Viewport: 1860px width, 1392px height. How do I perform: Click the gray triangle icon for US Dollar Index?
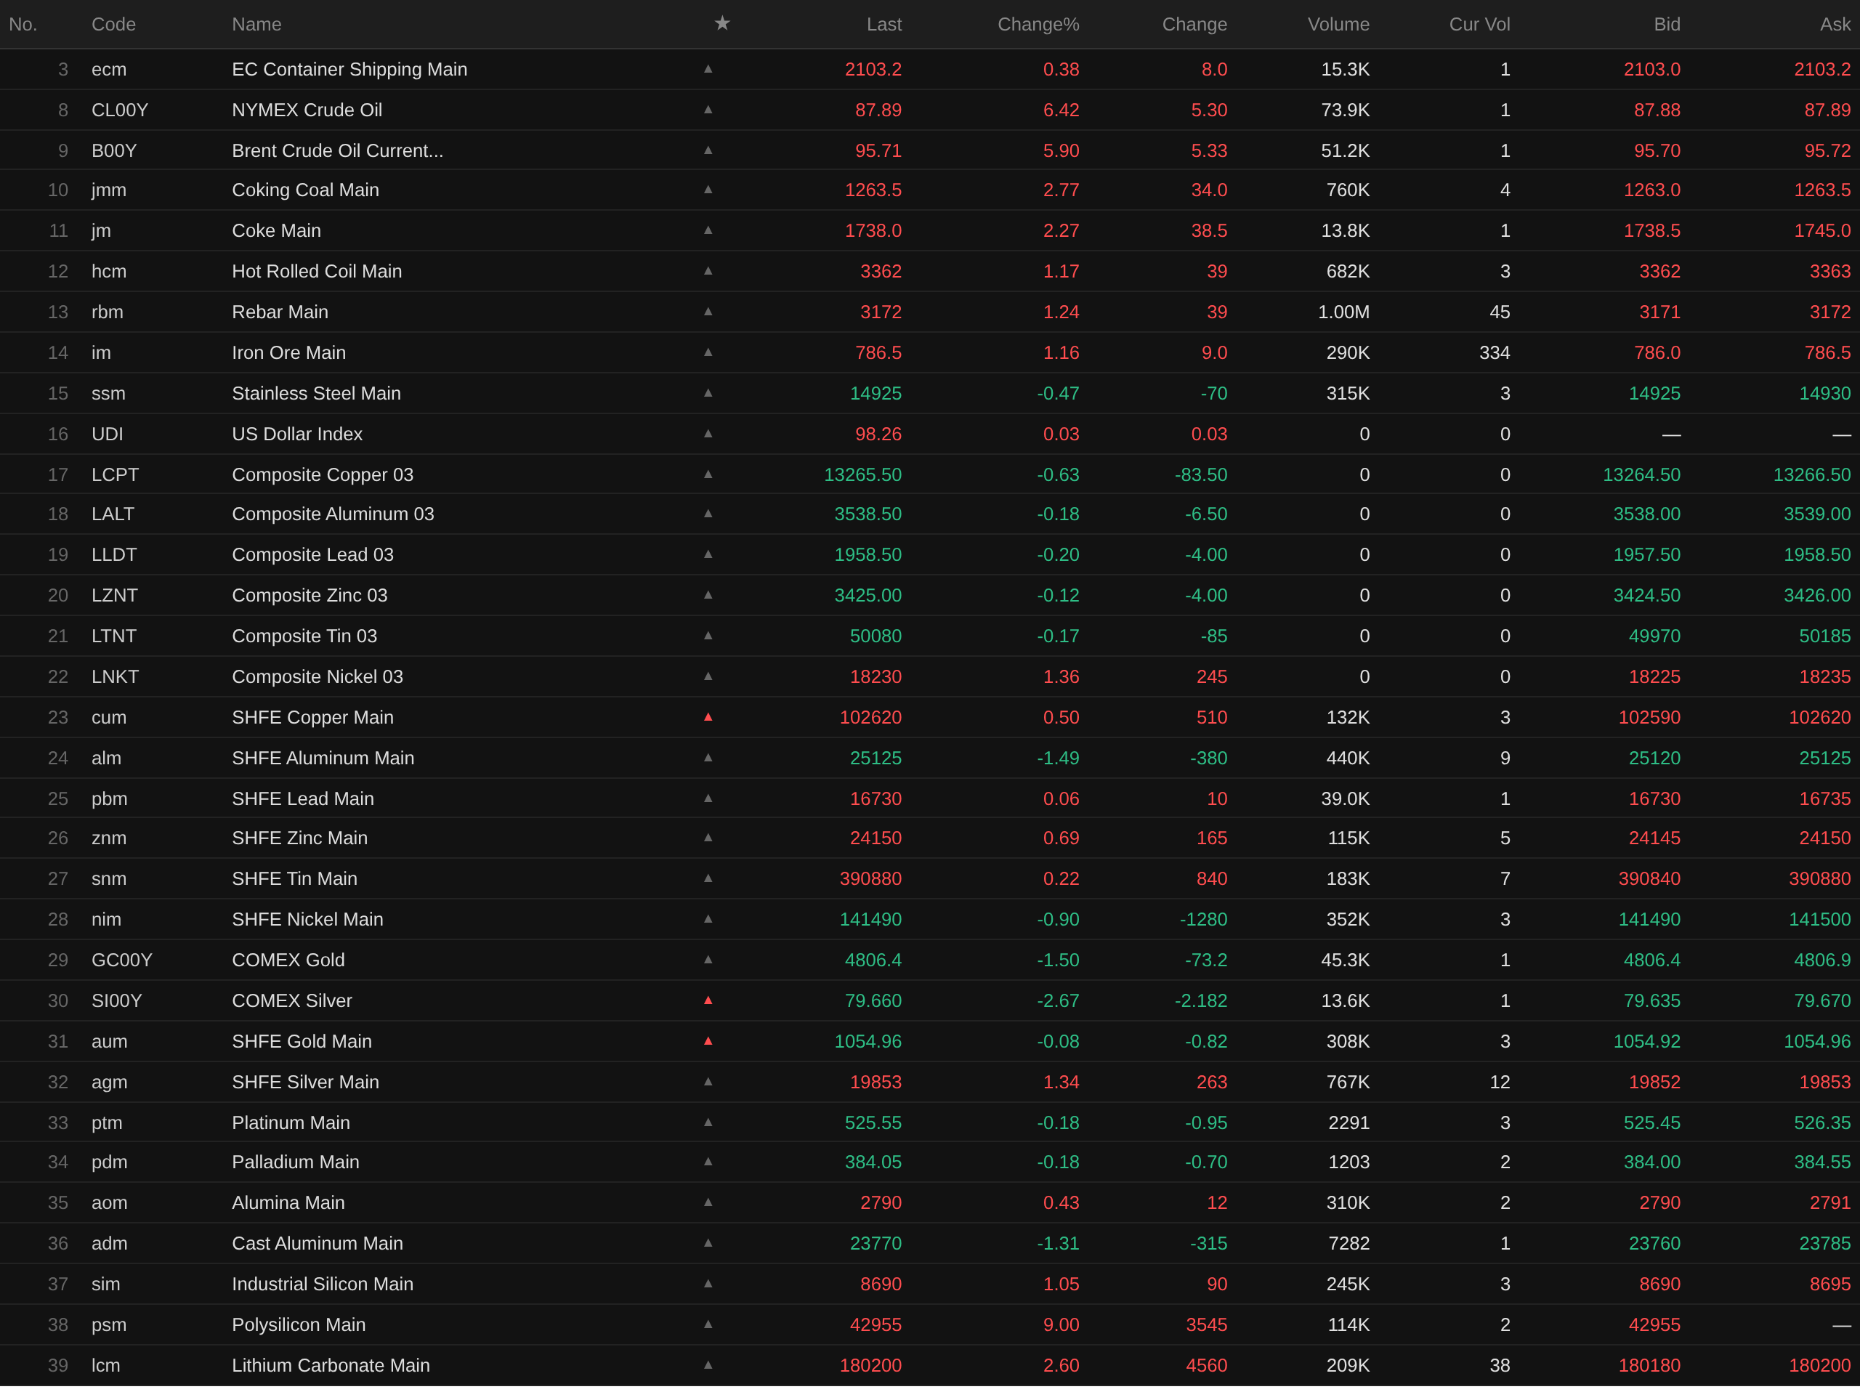coord(708,434)
